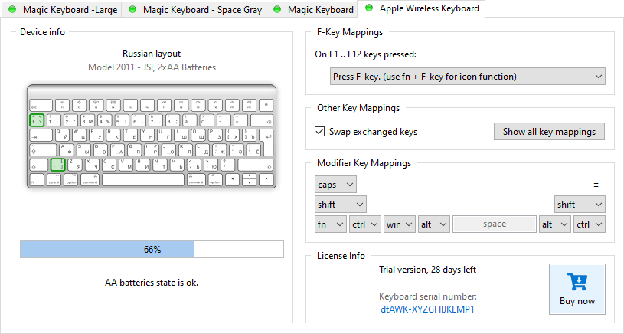Select the plain Magic Keyboard tab
Screen dimensions: 624x334
tap(312, 9)
